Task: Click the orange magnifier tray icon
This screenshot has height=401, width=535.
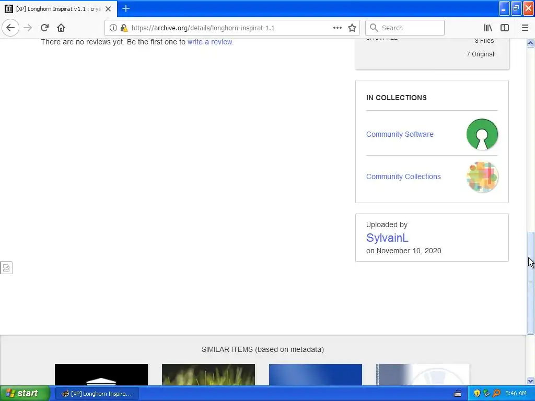Action: (496, 394)
